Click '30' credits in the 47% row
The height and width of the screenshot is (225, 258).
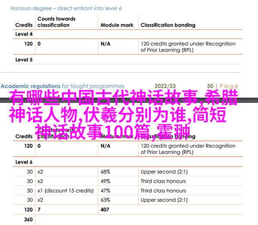(x=30, y=191)
